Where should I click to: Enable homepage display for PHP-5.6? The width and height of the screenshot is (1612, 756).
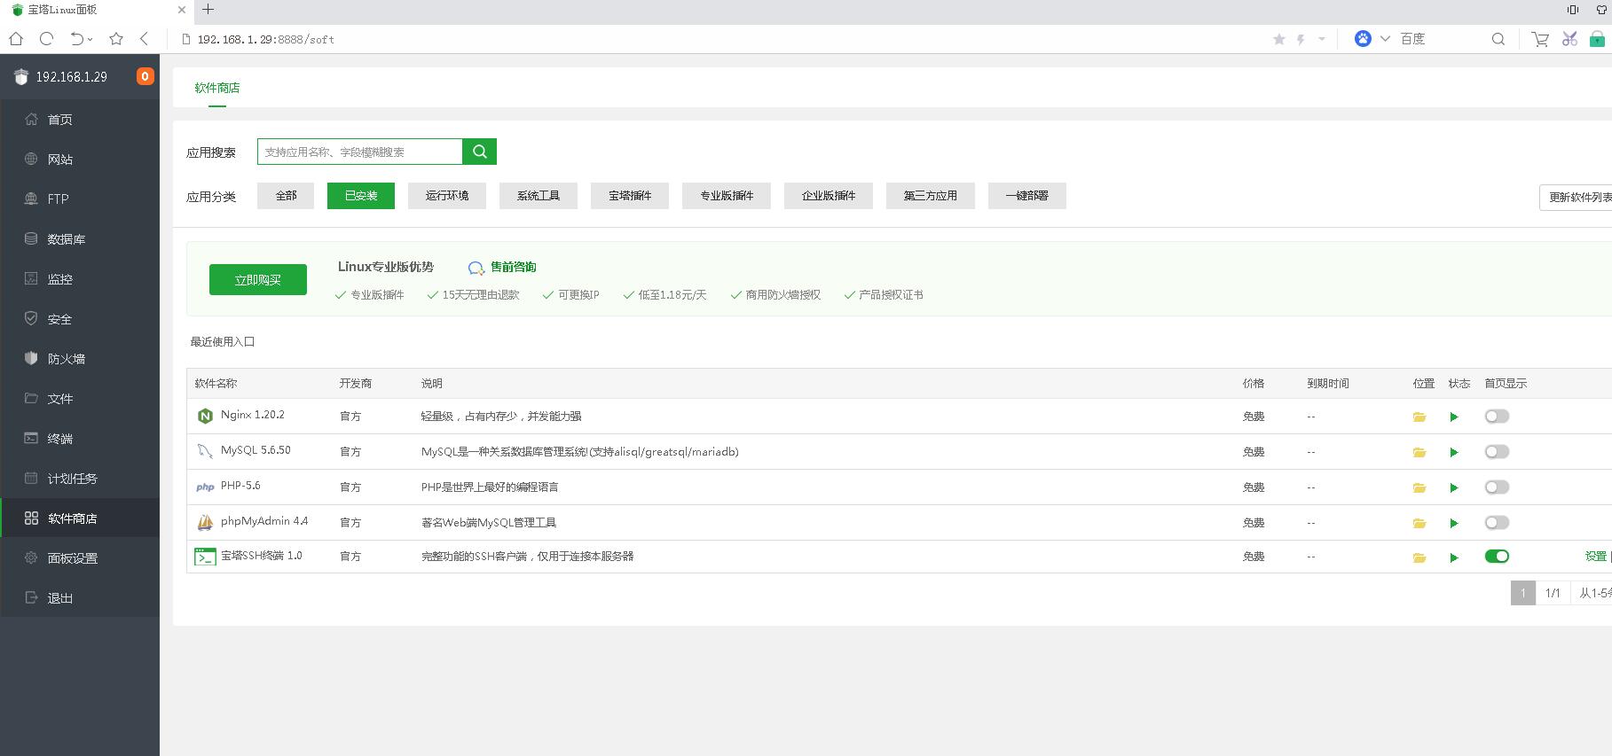click(x=1497, y=487)
